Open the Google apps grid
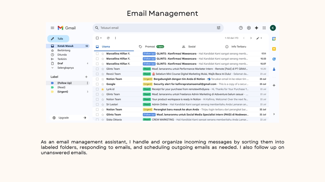This screenshot has width=325, height=182. (264, 28)
